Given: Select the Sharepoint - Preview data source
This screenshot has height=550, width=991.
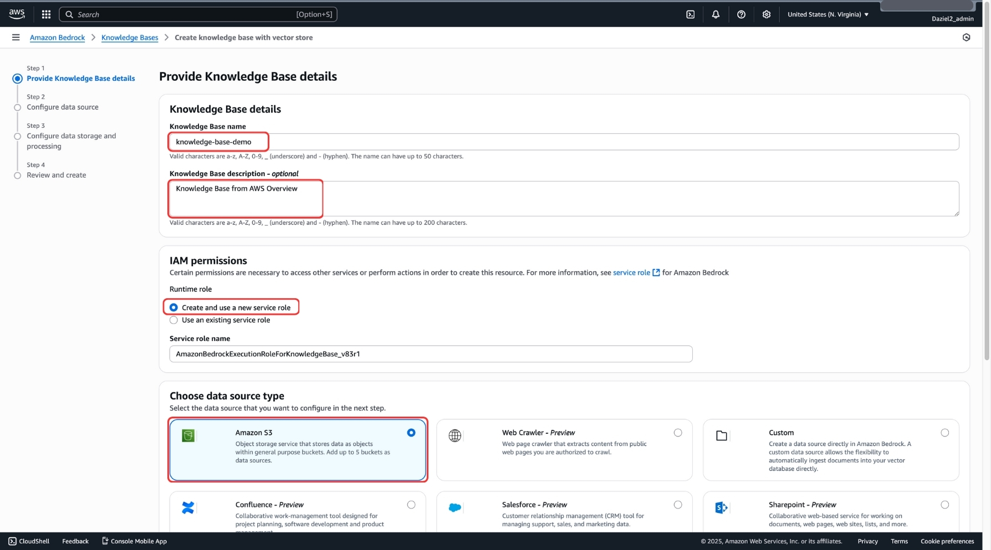Looking at the screenshot, I should 944,504.
